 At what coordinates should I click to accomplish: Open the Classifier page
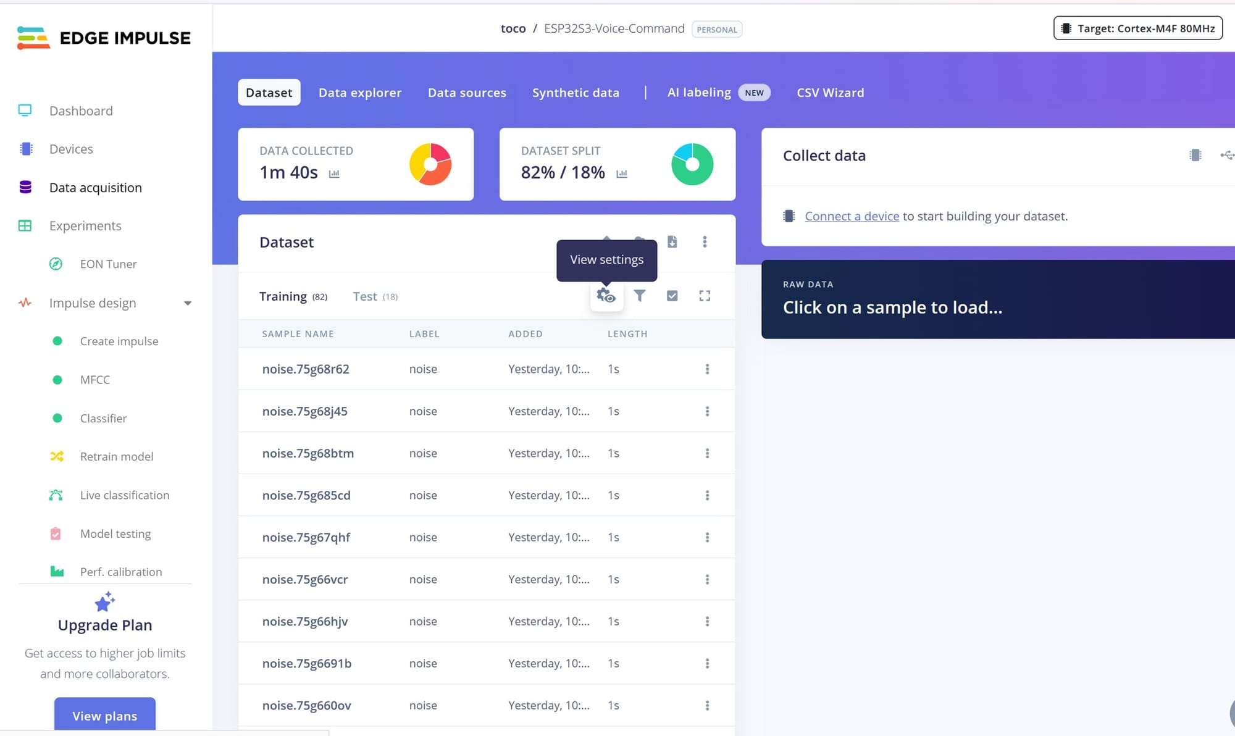click(x=103, y=419)
